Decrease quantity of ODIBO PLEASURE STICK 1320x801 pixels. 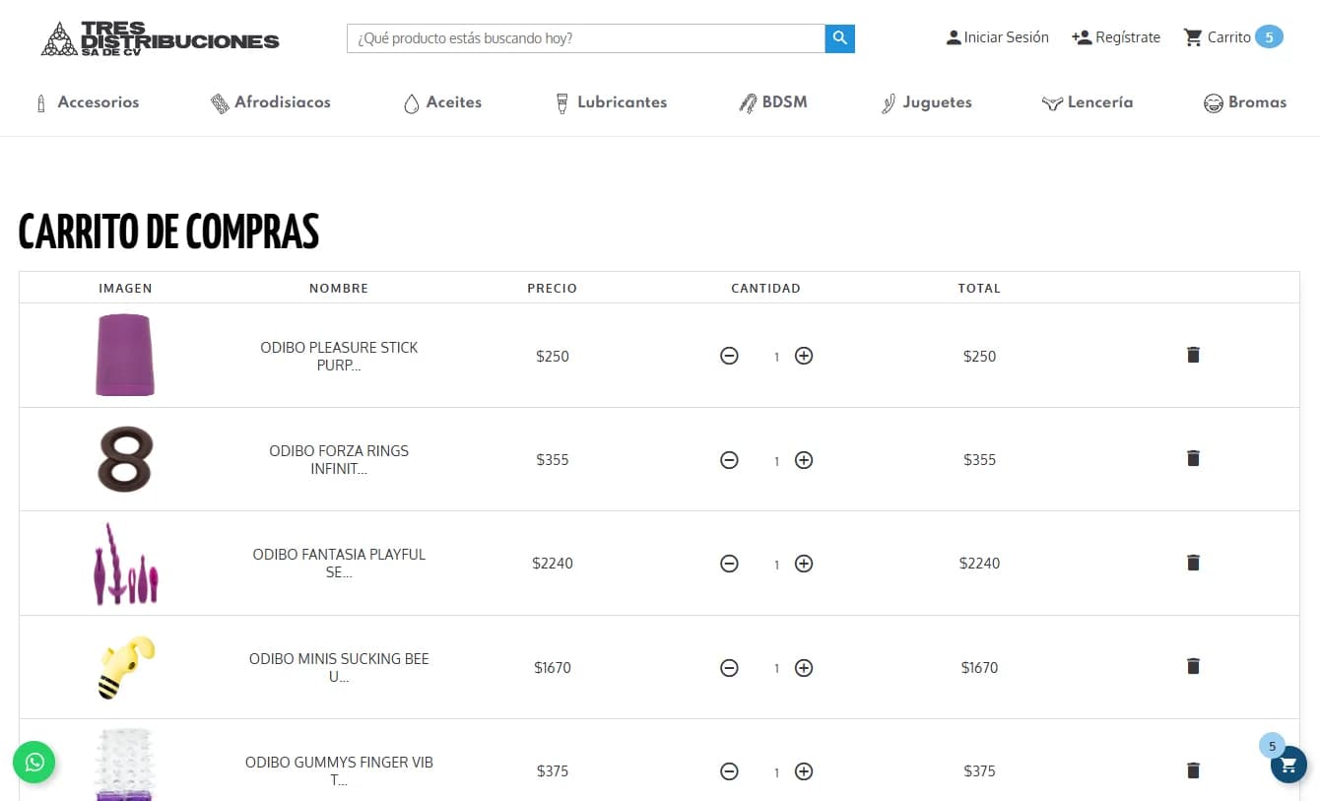coord(729,356)
